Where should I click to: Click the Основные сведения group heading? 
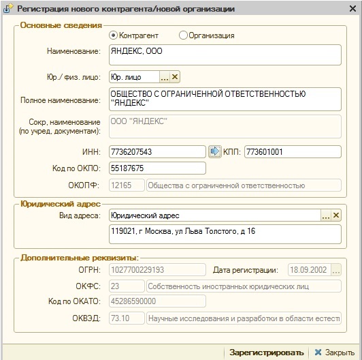tap(61, 25)
